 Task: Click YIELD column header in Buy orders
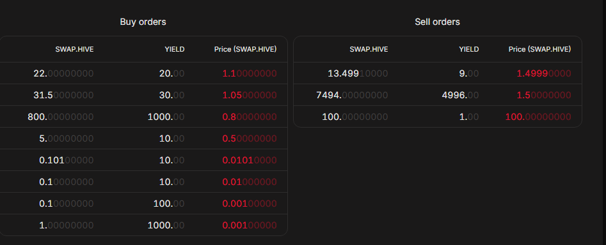point(175,49)
